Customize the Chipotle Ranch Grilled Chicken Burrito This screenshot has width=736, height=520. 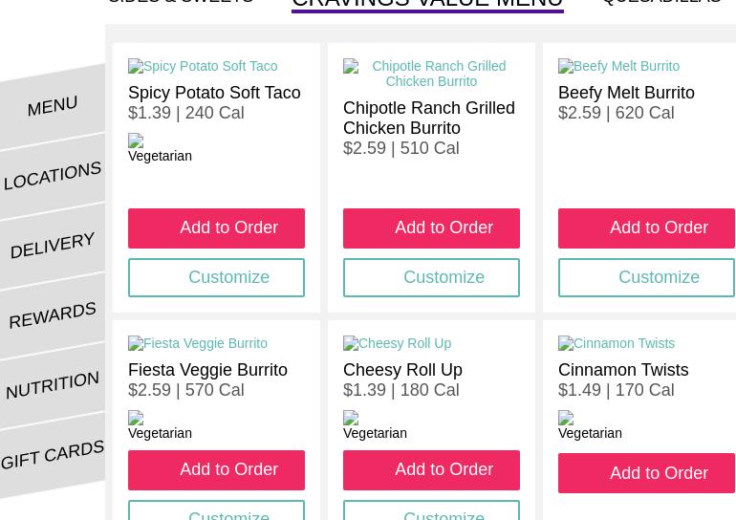(x=431, y=278)
